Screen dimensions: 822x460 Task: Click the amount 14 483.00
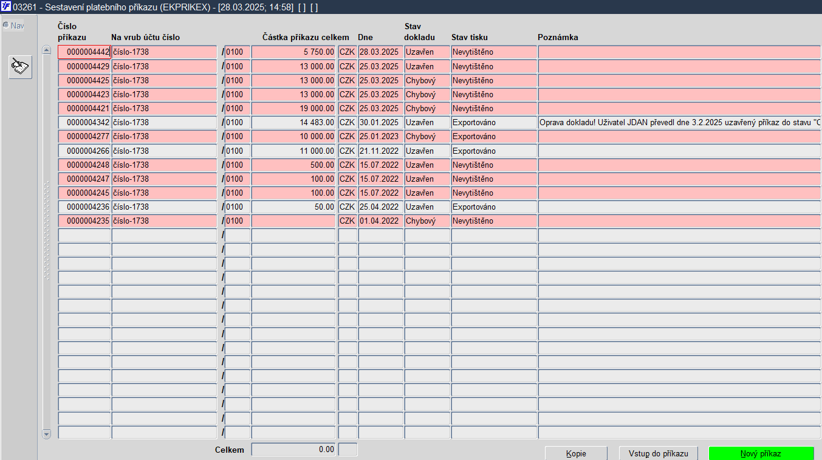click(x=293, y=123)
